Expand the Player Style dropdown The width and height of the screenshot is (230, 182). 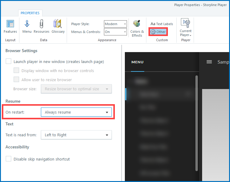pos(115,24)
